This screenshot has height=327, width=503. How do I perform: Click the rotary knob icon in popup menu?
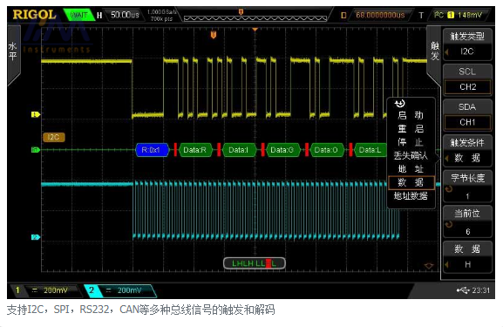pos(400,104)
